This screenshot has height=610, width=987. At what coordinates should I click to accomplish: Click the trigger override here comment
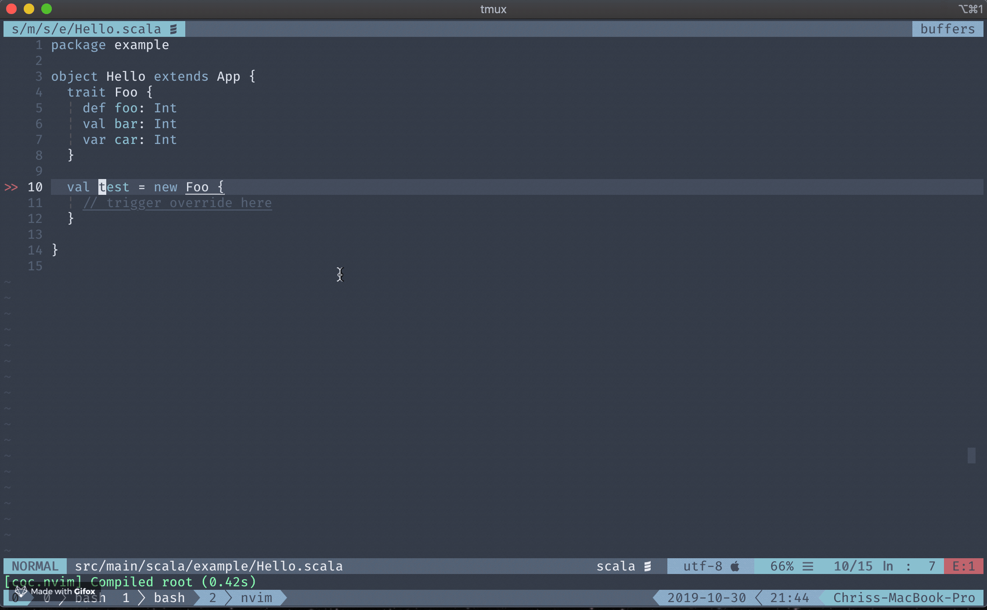click(x=177, y=203)
